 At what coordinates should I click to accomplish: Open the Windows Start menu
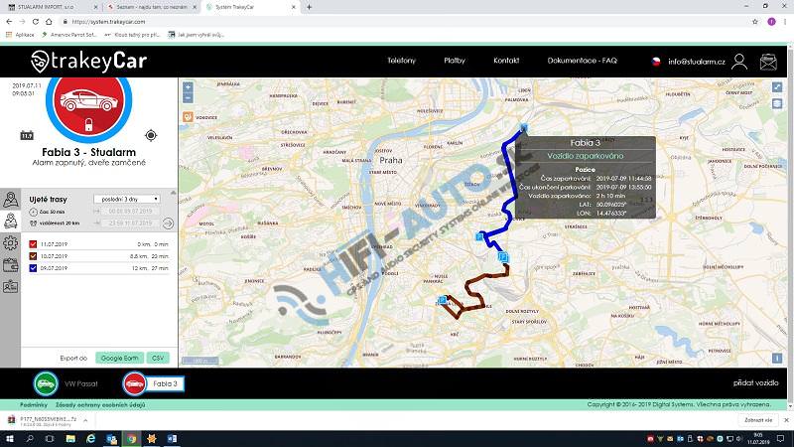tap(10, 439)
